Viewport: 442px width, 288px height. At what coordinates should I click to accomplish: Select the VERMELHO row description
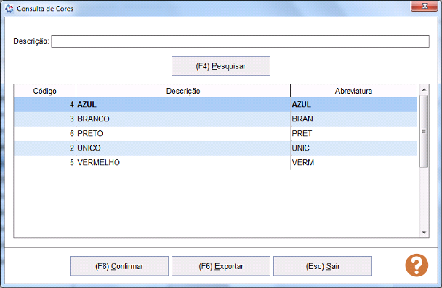(x=183, y=163)
